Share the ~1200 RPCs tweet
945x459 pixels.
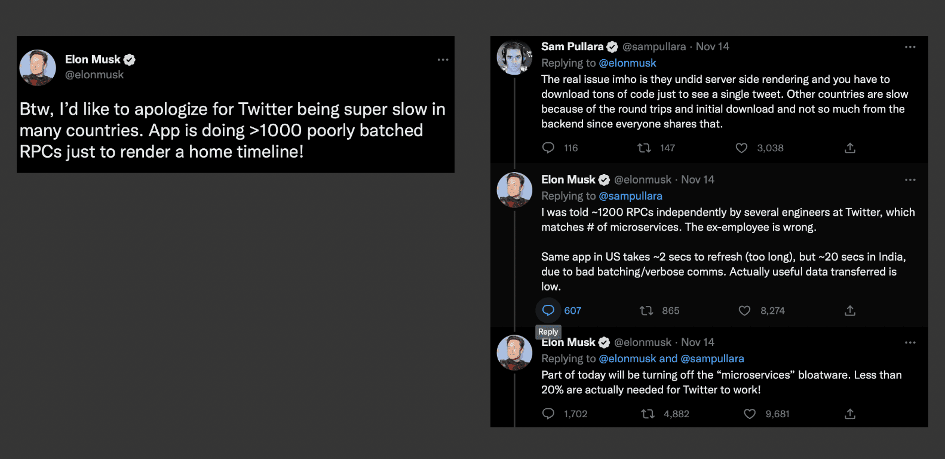[x=850, y=310]
